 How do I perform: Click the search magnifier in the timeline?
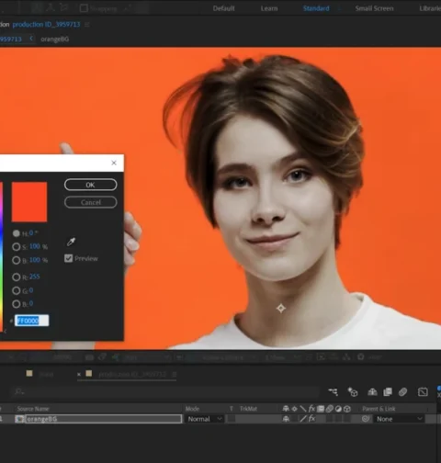[19, 391]
